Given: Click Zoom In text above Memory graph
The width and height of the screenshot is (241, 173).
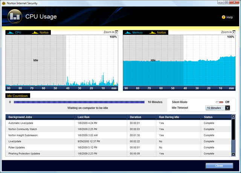Looking at the screenshot, I should click(226, 32).
